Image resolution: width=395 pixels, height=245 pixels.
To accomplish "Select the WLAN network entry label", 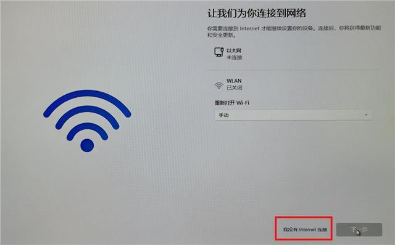I will [234, 81].
